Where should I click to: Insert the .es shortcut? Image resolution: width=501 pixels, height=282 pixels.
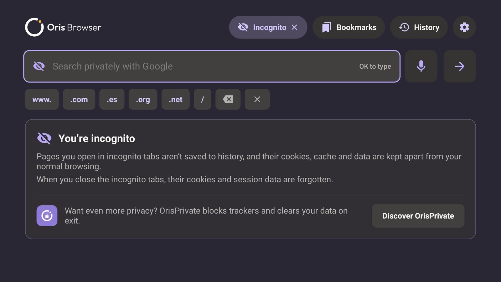tap(112, 99)
